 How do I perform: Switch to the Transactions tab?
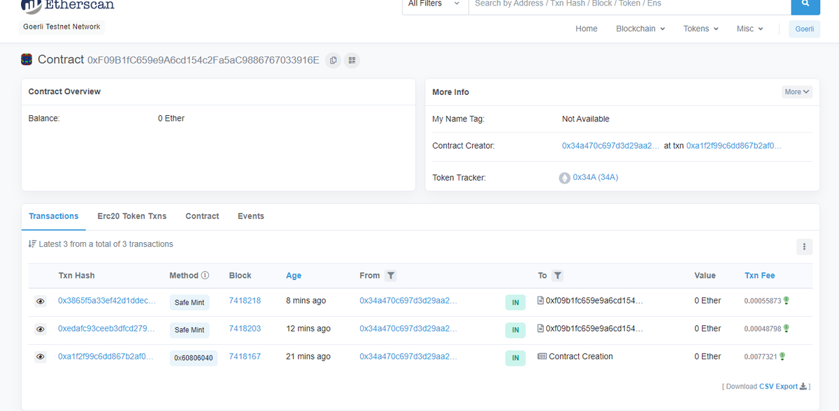point(54,216)
